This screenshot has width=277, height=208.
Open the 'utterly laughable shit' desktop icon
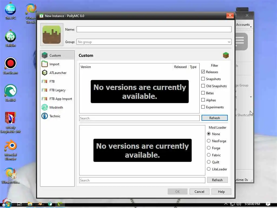point(10,122)
